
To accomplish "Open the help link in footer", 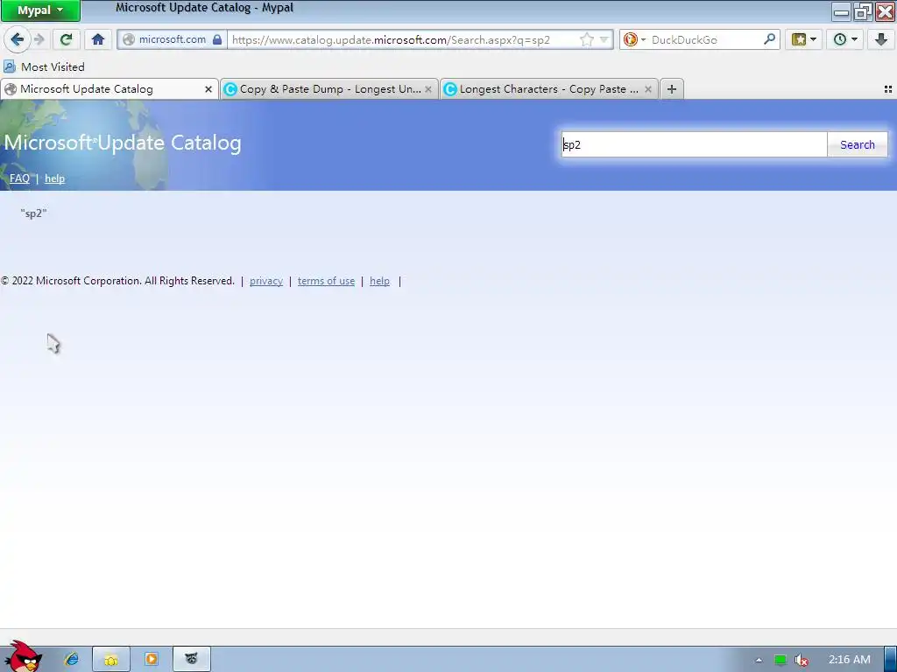I will (x=380, y=281).
